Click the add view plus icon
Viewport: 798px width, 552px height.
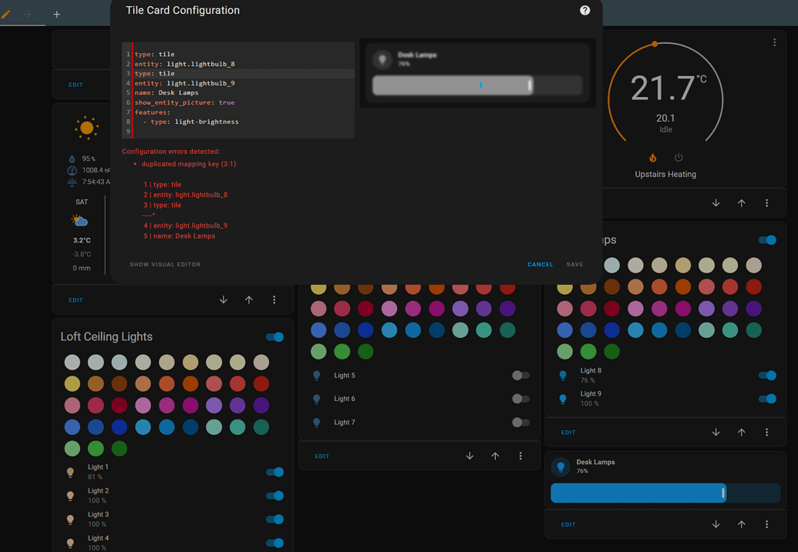click(x=56, y=14)
